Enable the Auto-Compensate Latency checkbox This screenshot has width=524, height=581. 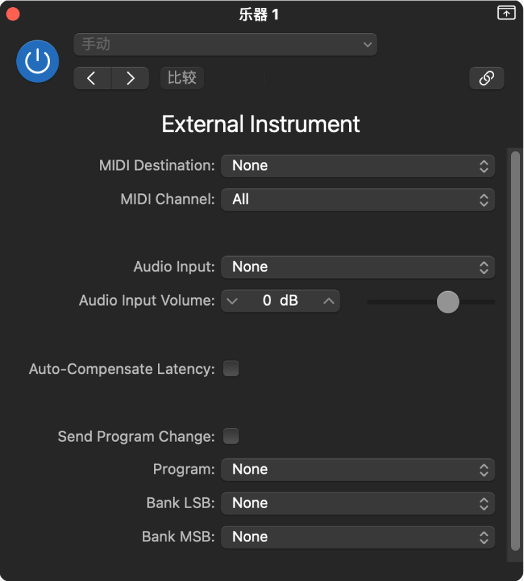click(231, 368)
